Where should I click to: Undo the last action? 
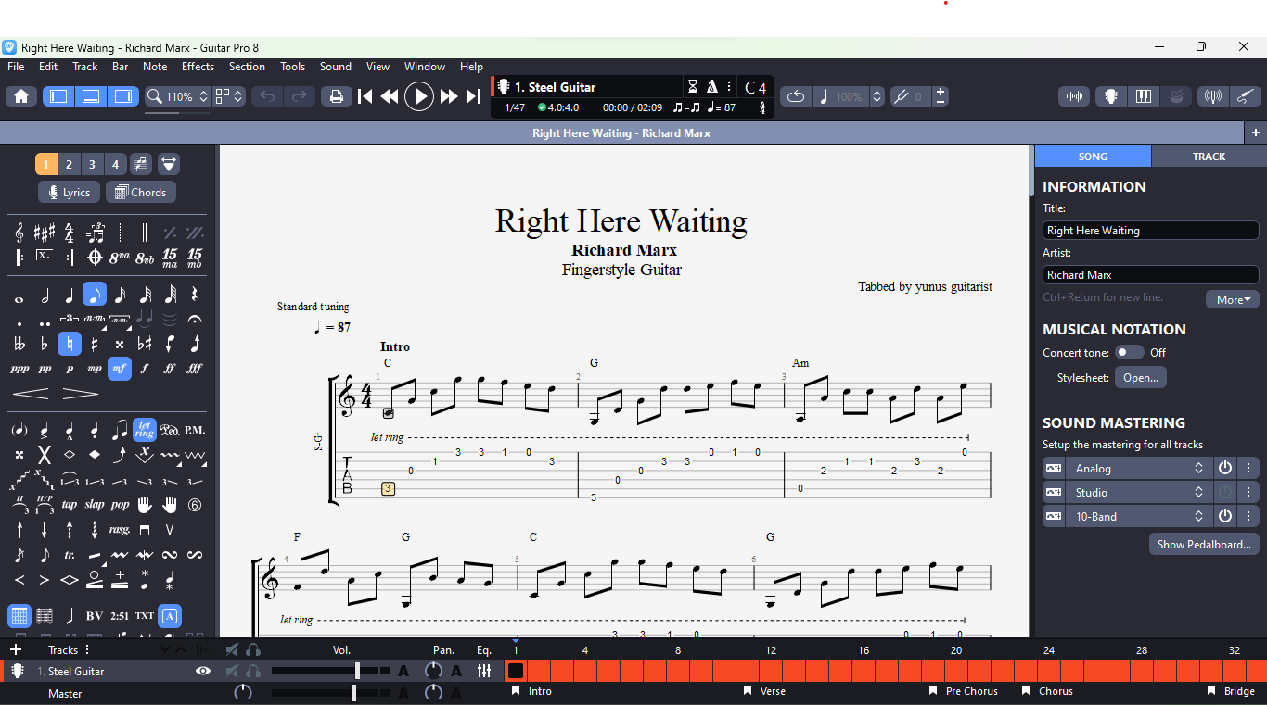(x=267, y=96)
